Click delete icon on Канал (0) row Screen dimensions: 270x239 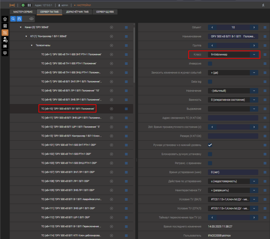(x=112, y=27)
